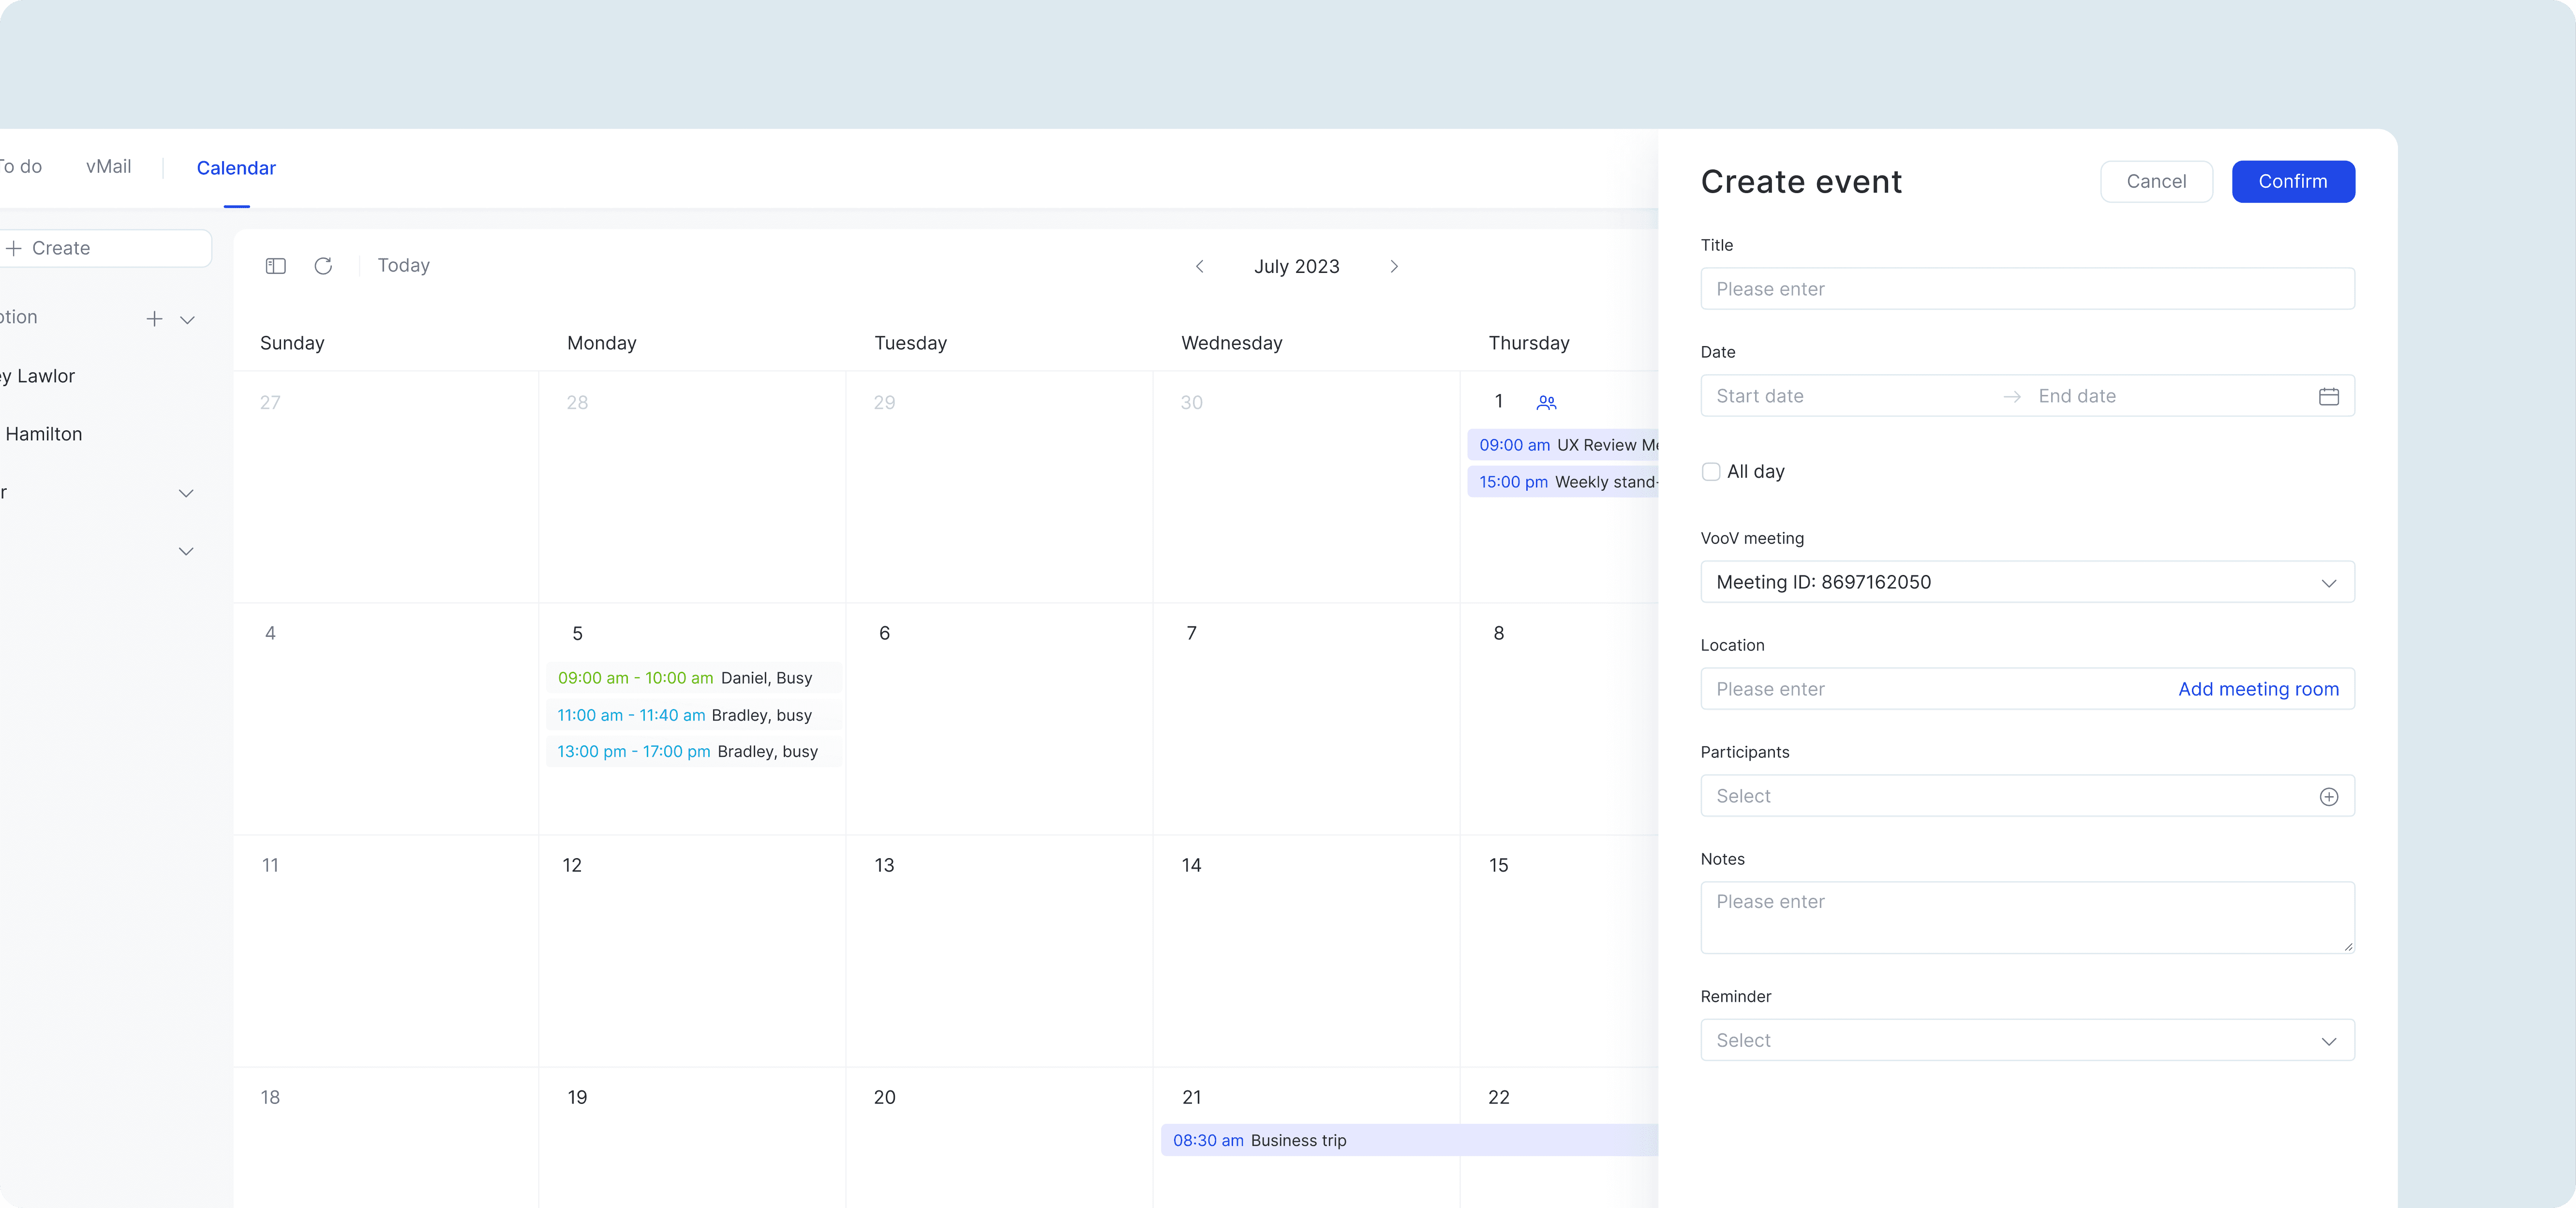Click the refresh calendar icon
The height and width of the screenshot is (1208, 2576).
coord(323,266)
